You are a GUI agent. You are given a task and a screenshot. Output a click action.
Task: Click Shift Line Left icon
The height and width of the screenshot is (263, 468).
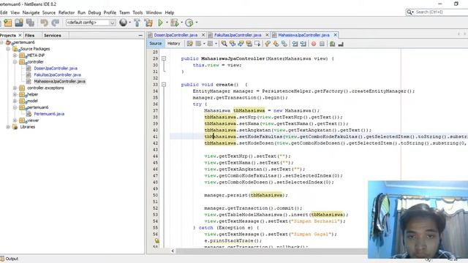tap(295, 44)
